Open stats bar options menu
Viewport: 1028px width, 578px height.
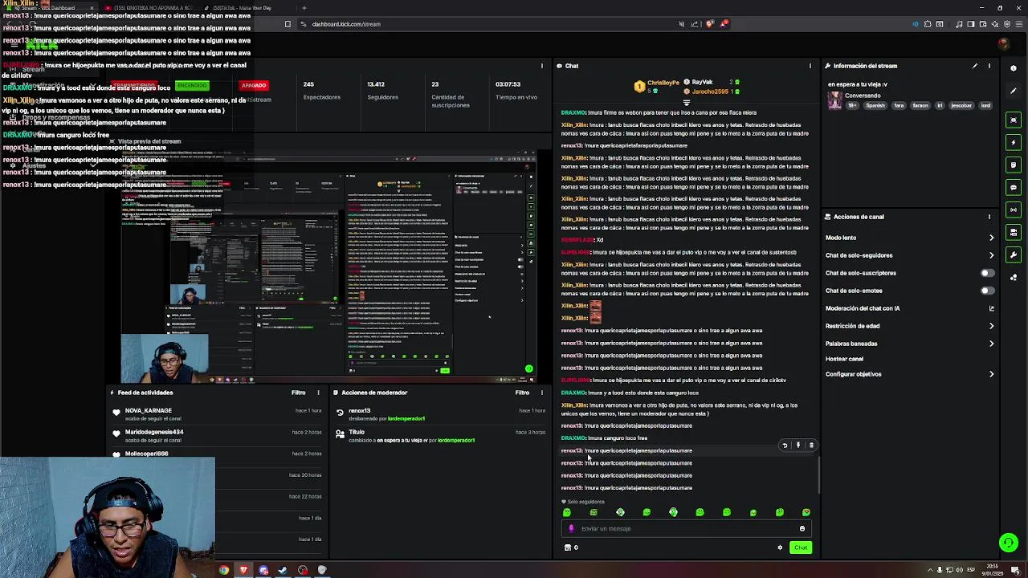click(542, 66)
